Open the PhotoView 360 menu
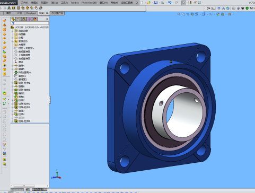The image size is (255, 193). (x=89, y=3)
